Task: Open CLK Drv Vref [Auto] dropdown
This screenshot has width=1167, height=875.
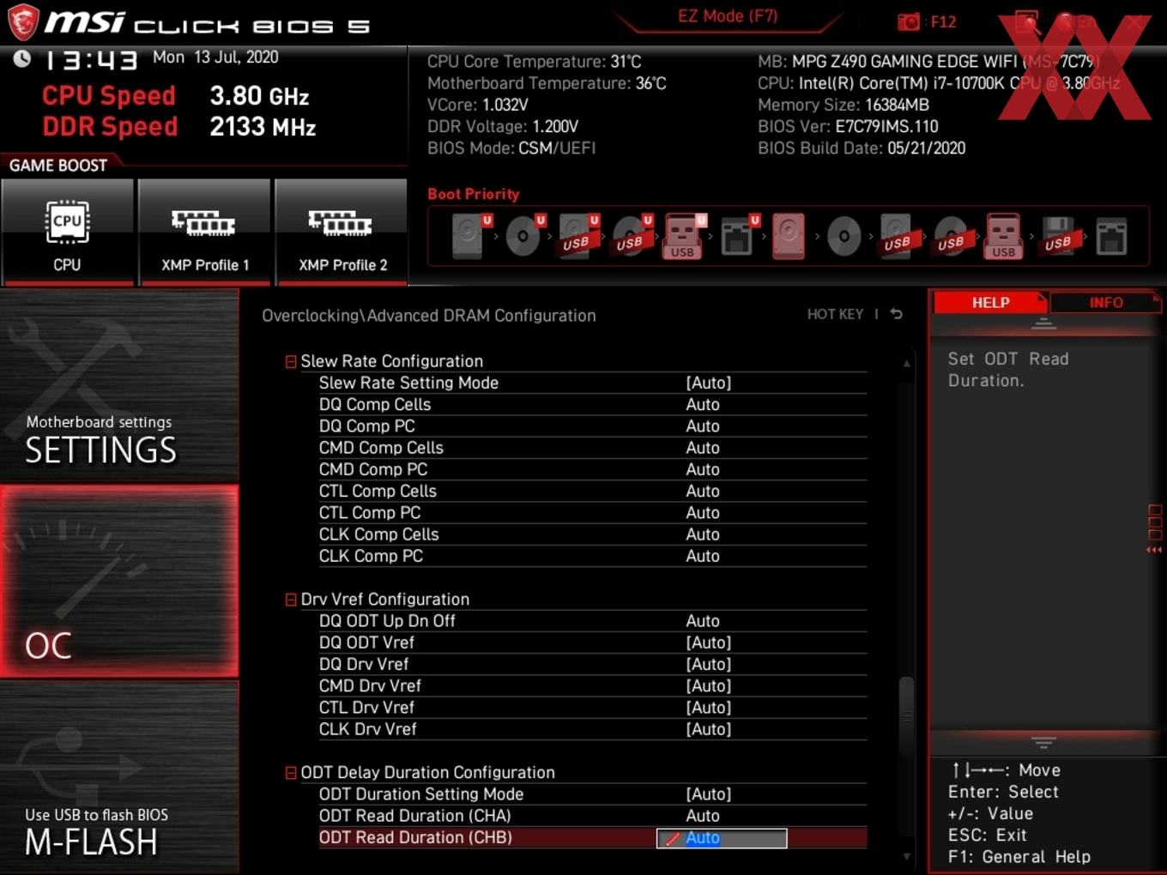Action: (x=708, y=729)
